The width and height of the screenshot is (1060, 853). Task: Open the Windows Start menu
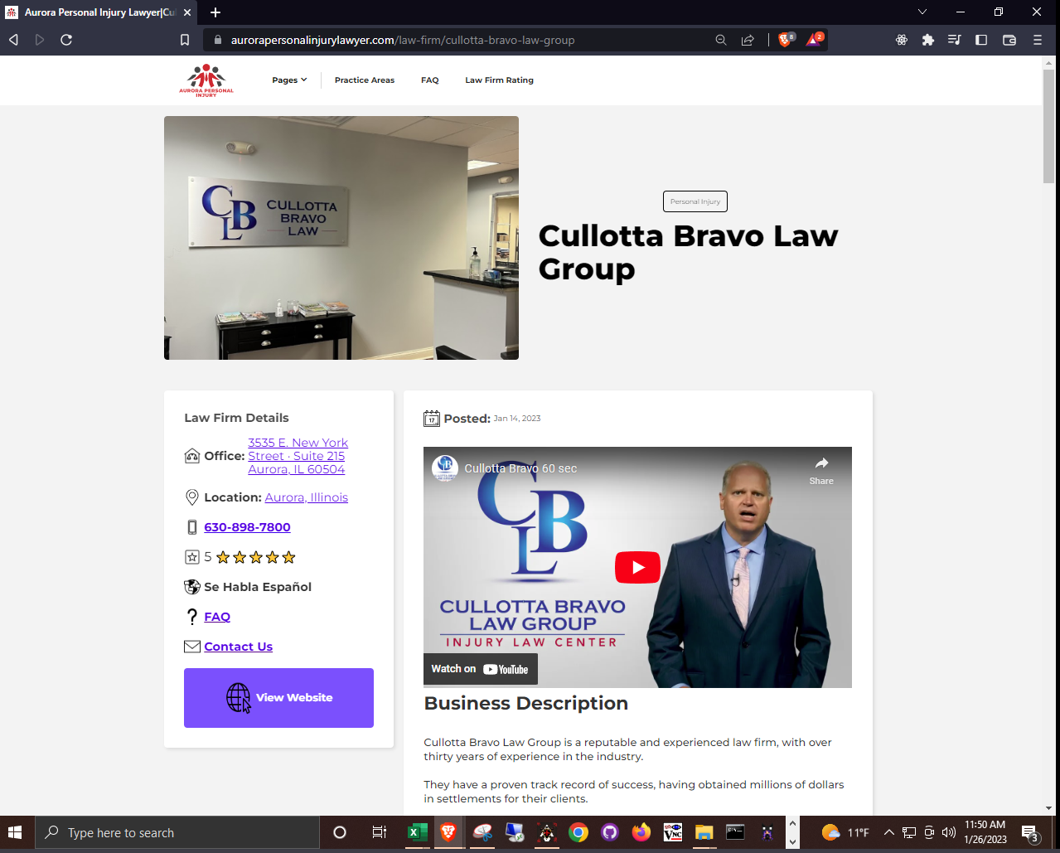(15, 832)
